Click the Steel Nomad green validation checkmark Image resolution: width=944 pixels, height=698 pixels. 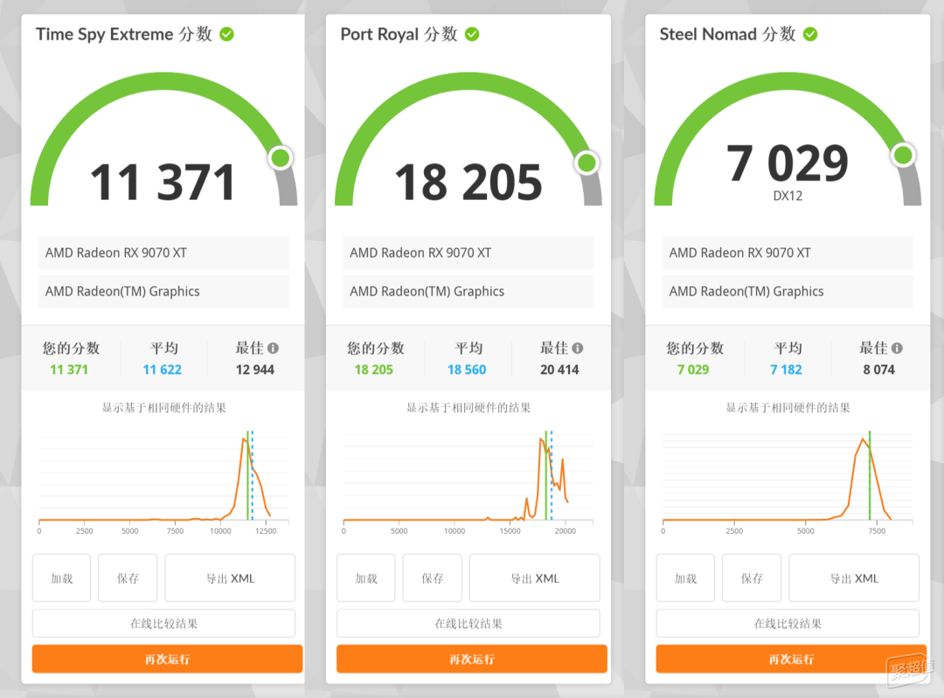tap(810, 34)
